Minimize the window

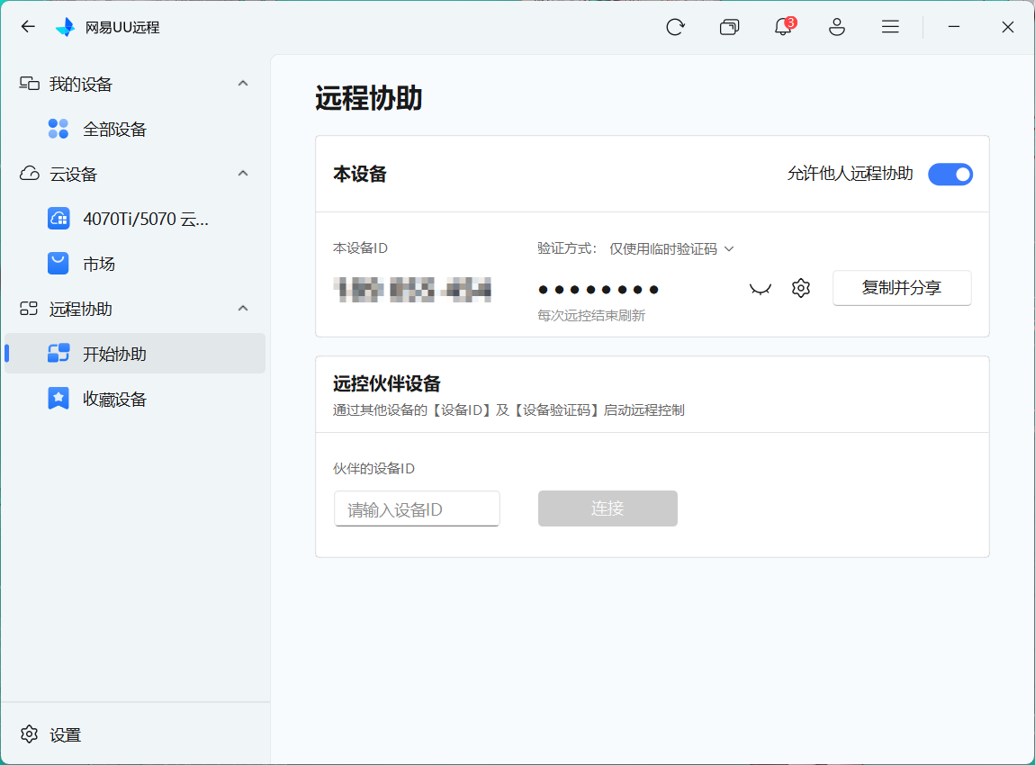pyautogui.click(x=954, y=26)
